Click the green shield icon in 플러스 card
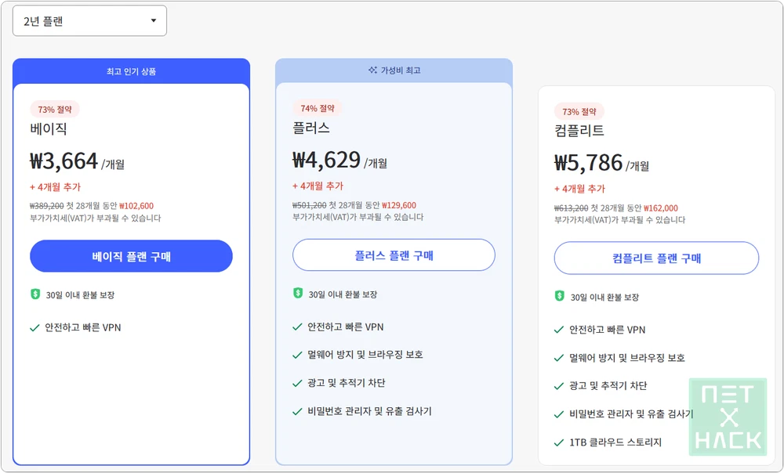 point(298,294)
